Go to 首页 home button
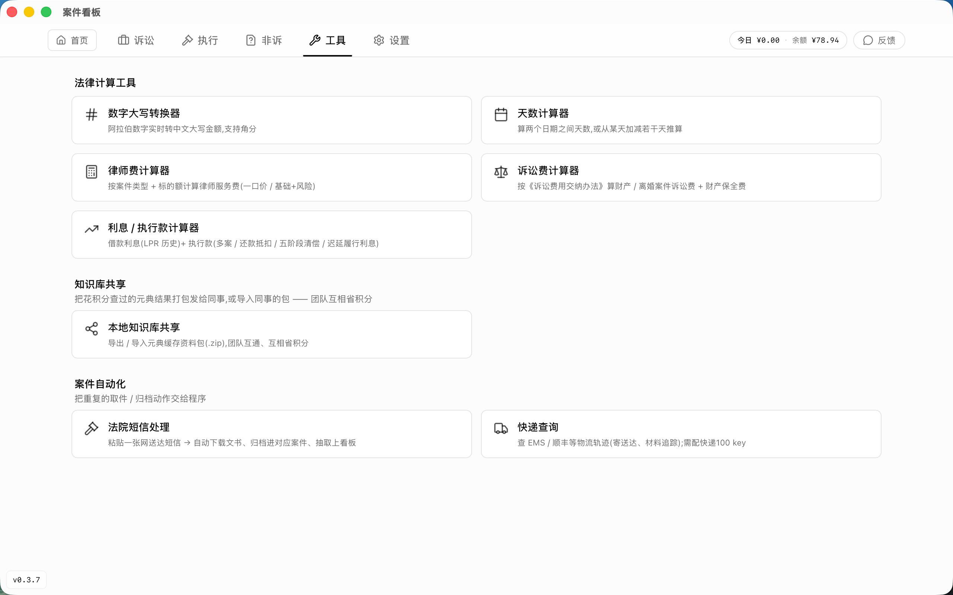Screen dimensions: 953x595 tap(72, 40)
